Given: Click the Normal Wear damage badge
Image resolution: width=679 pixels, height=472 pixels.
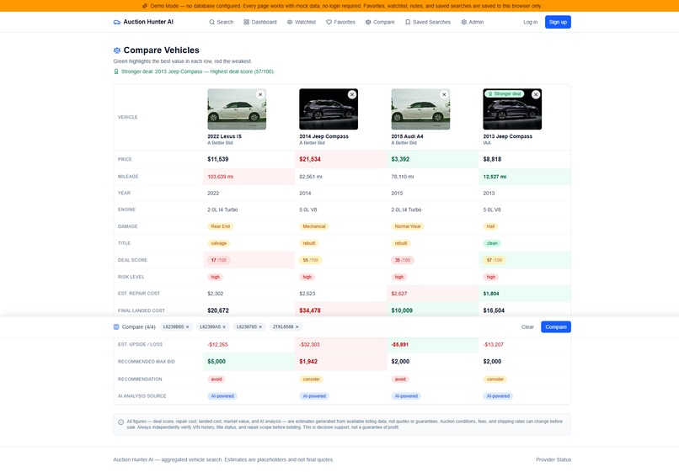Looking at the screenshot, I should pyautogui.click(x=408, y=226).
